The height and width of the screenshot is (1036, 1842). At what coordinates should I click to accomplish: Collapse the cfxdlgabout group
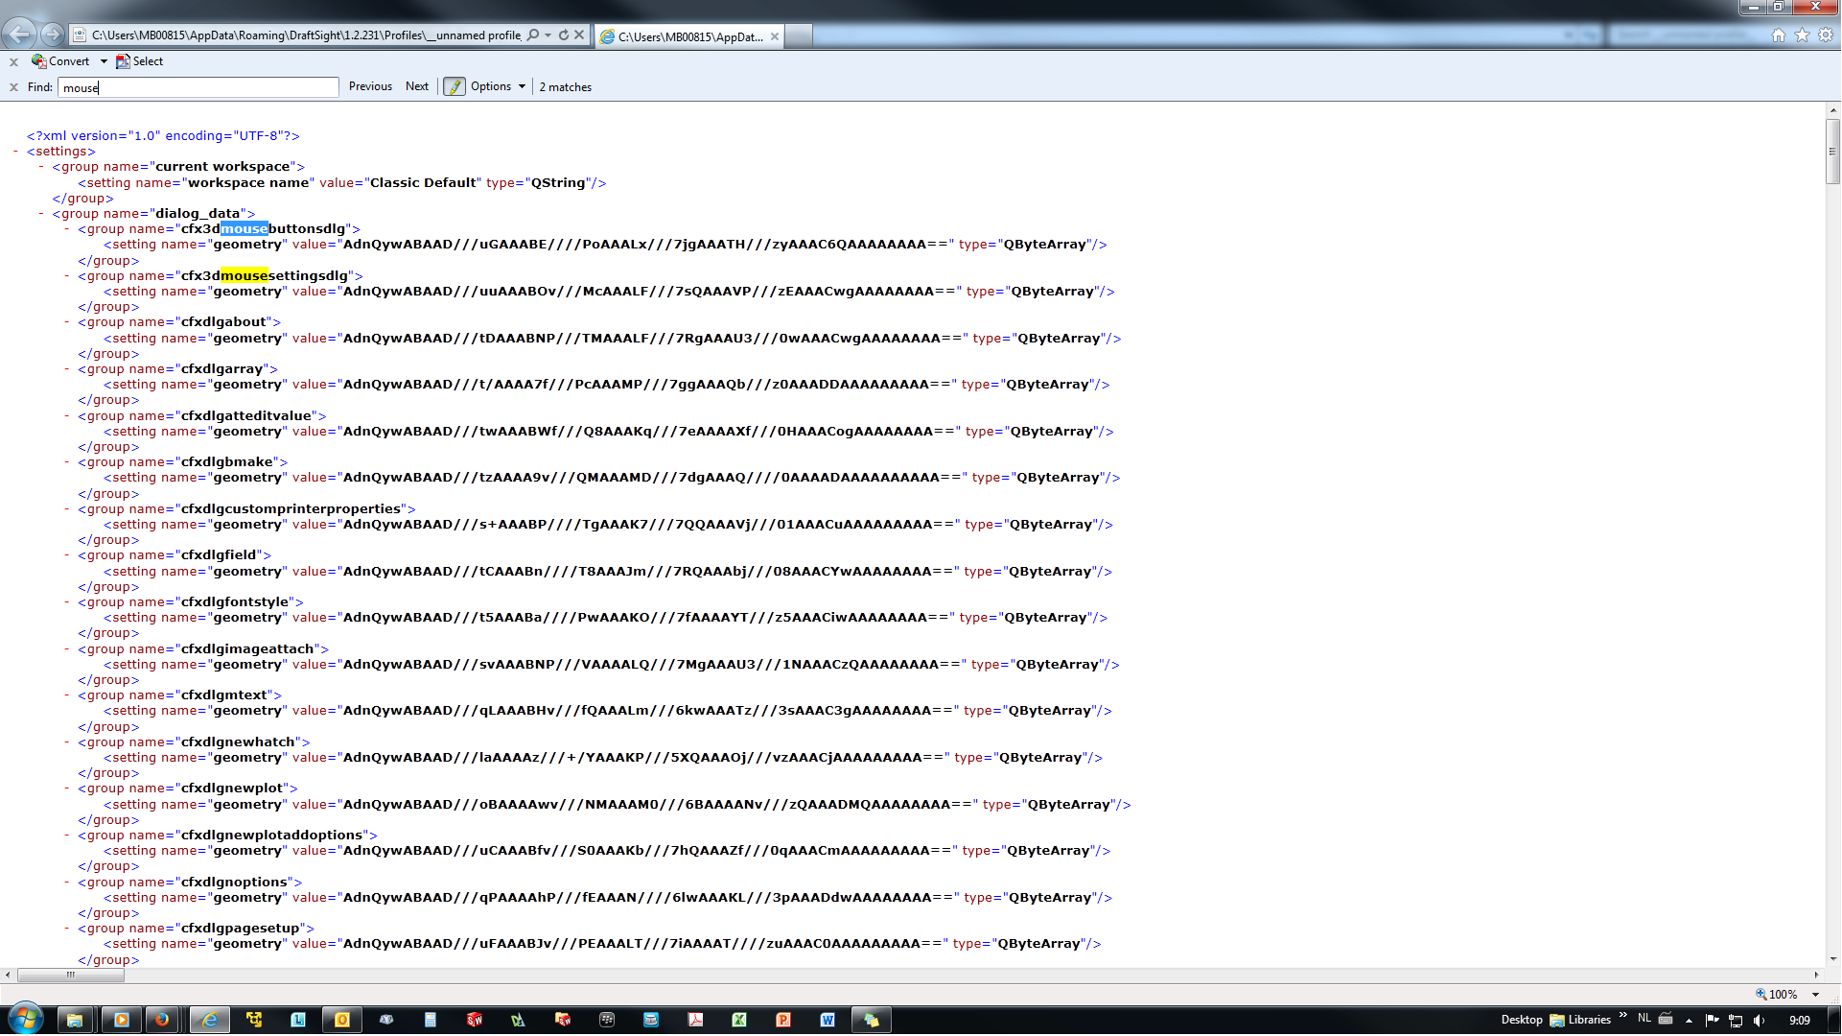click(67, 322)
